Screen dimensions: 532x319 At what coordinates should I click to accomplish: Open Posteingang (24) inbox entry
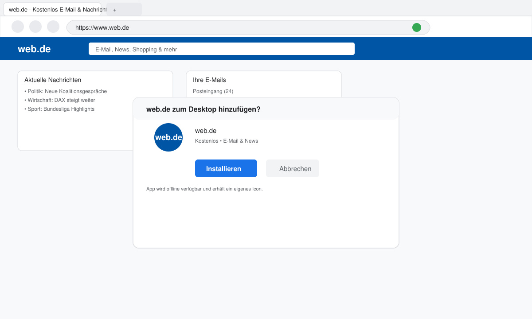point(213,91)
